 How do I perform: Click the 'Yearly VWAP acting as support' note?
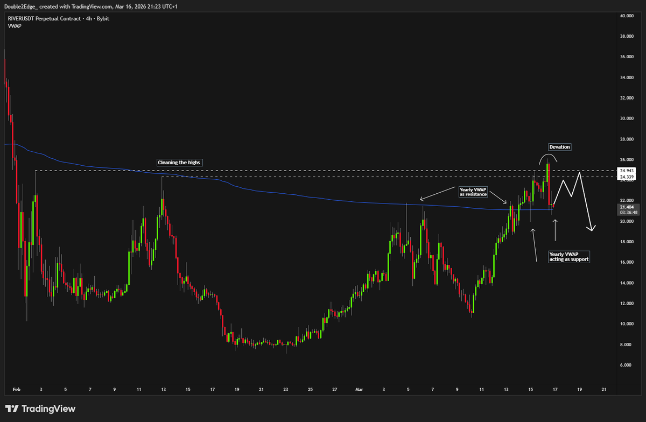pyautogui.click(x=569, y=257)
